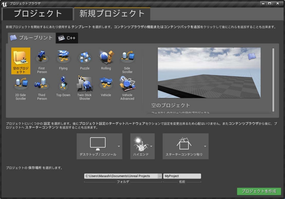Maximize the project browser window
This screenshot has height=199, width=285.
(269, 3)
